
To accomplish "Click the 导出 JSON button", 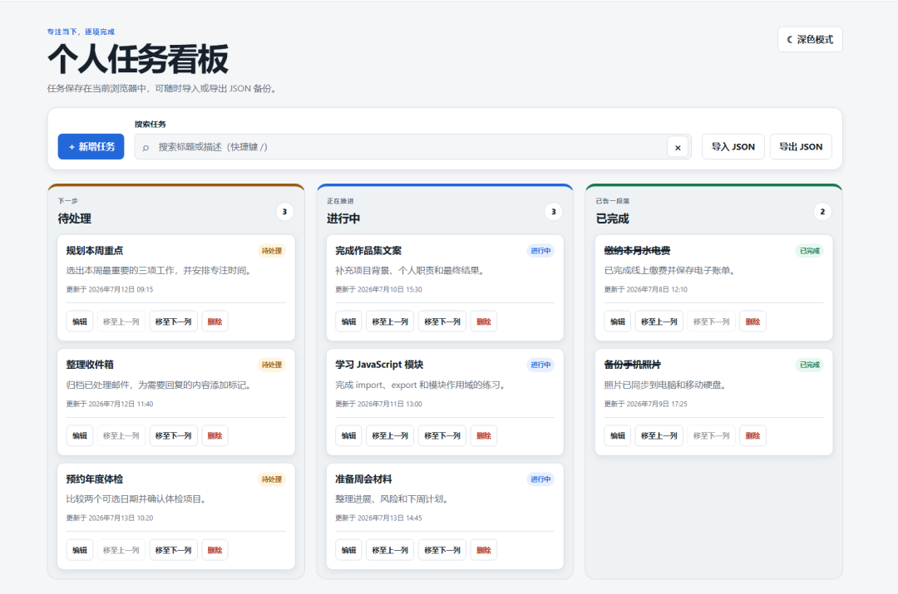I will [801, 146].
